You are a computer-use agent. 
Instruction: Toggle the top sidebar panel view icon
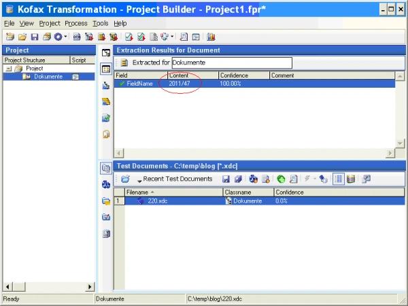pos(106,52)
